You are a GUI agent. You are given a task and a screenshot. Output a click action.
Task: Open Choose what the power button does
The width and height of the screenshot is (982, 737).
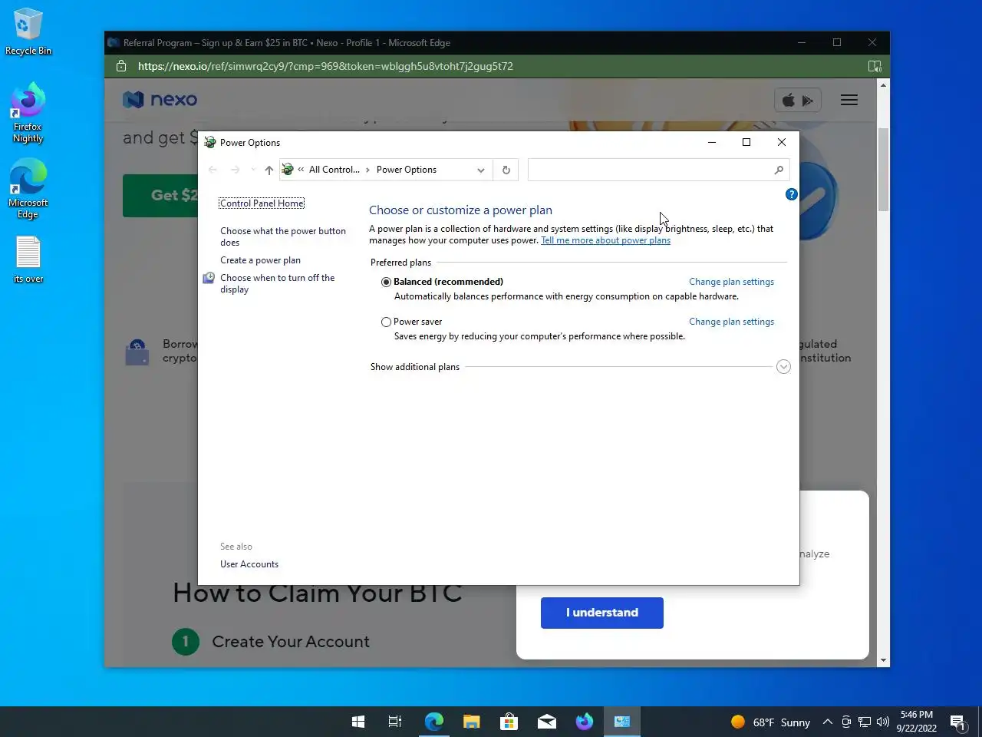(283, 236)
